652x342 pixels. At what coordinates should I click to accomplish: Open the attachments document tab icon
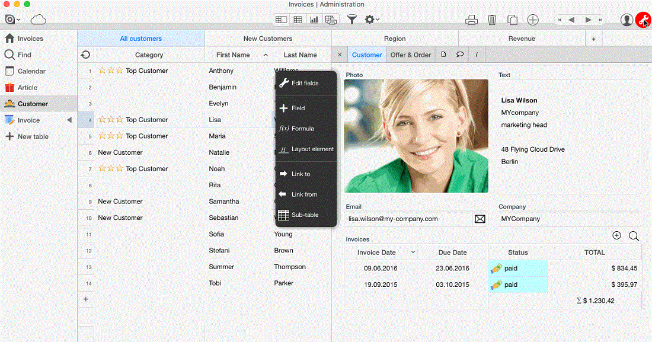point(444,55)
